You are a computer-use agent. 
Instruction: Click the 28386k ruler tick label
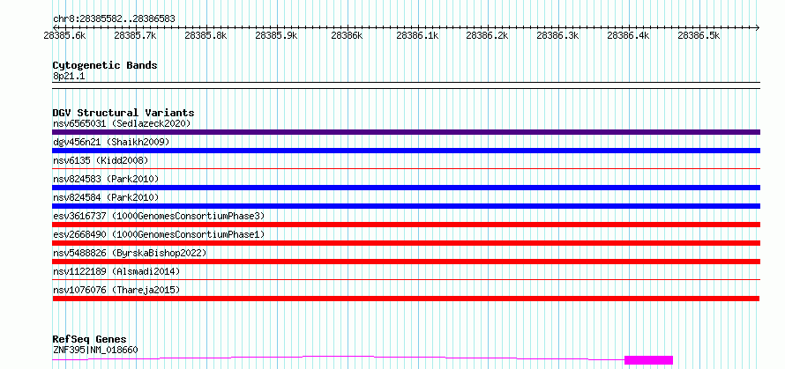[x=347, y=35]
